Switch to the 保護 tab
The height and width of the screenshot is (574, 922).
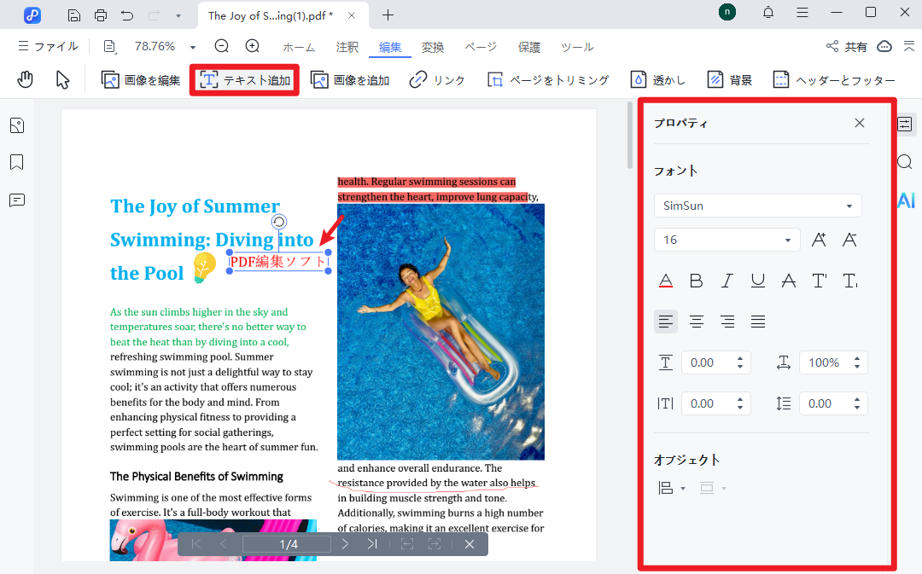pyautogui.click(x=528, y=48)
